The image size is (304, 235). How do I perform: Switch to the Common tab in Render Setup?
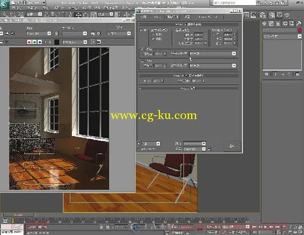144,17
